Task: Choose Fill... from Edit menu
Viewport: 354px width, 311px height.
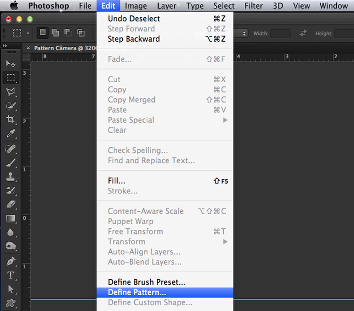Action: [165, 181]
